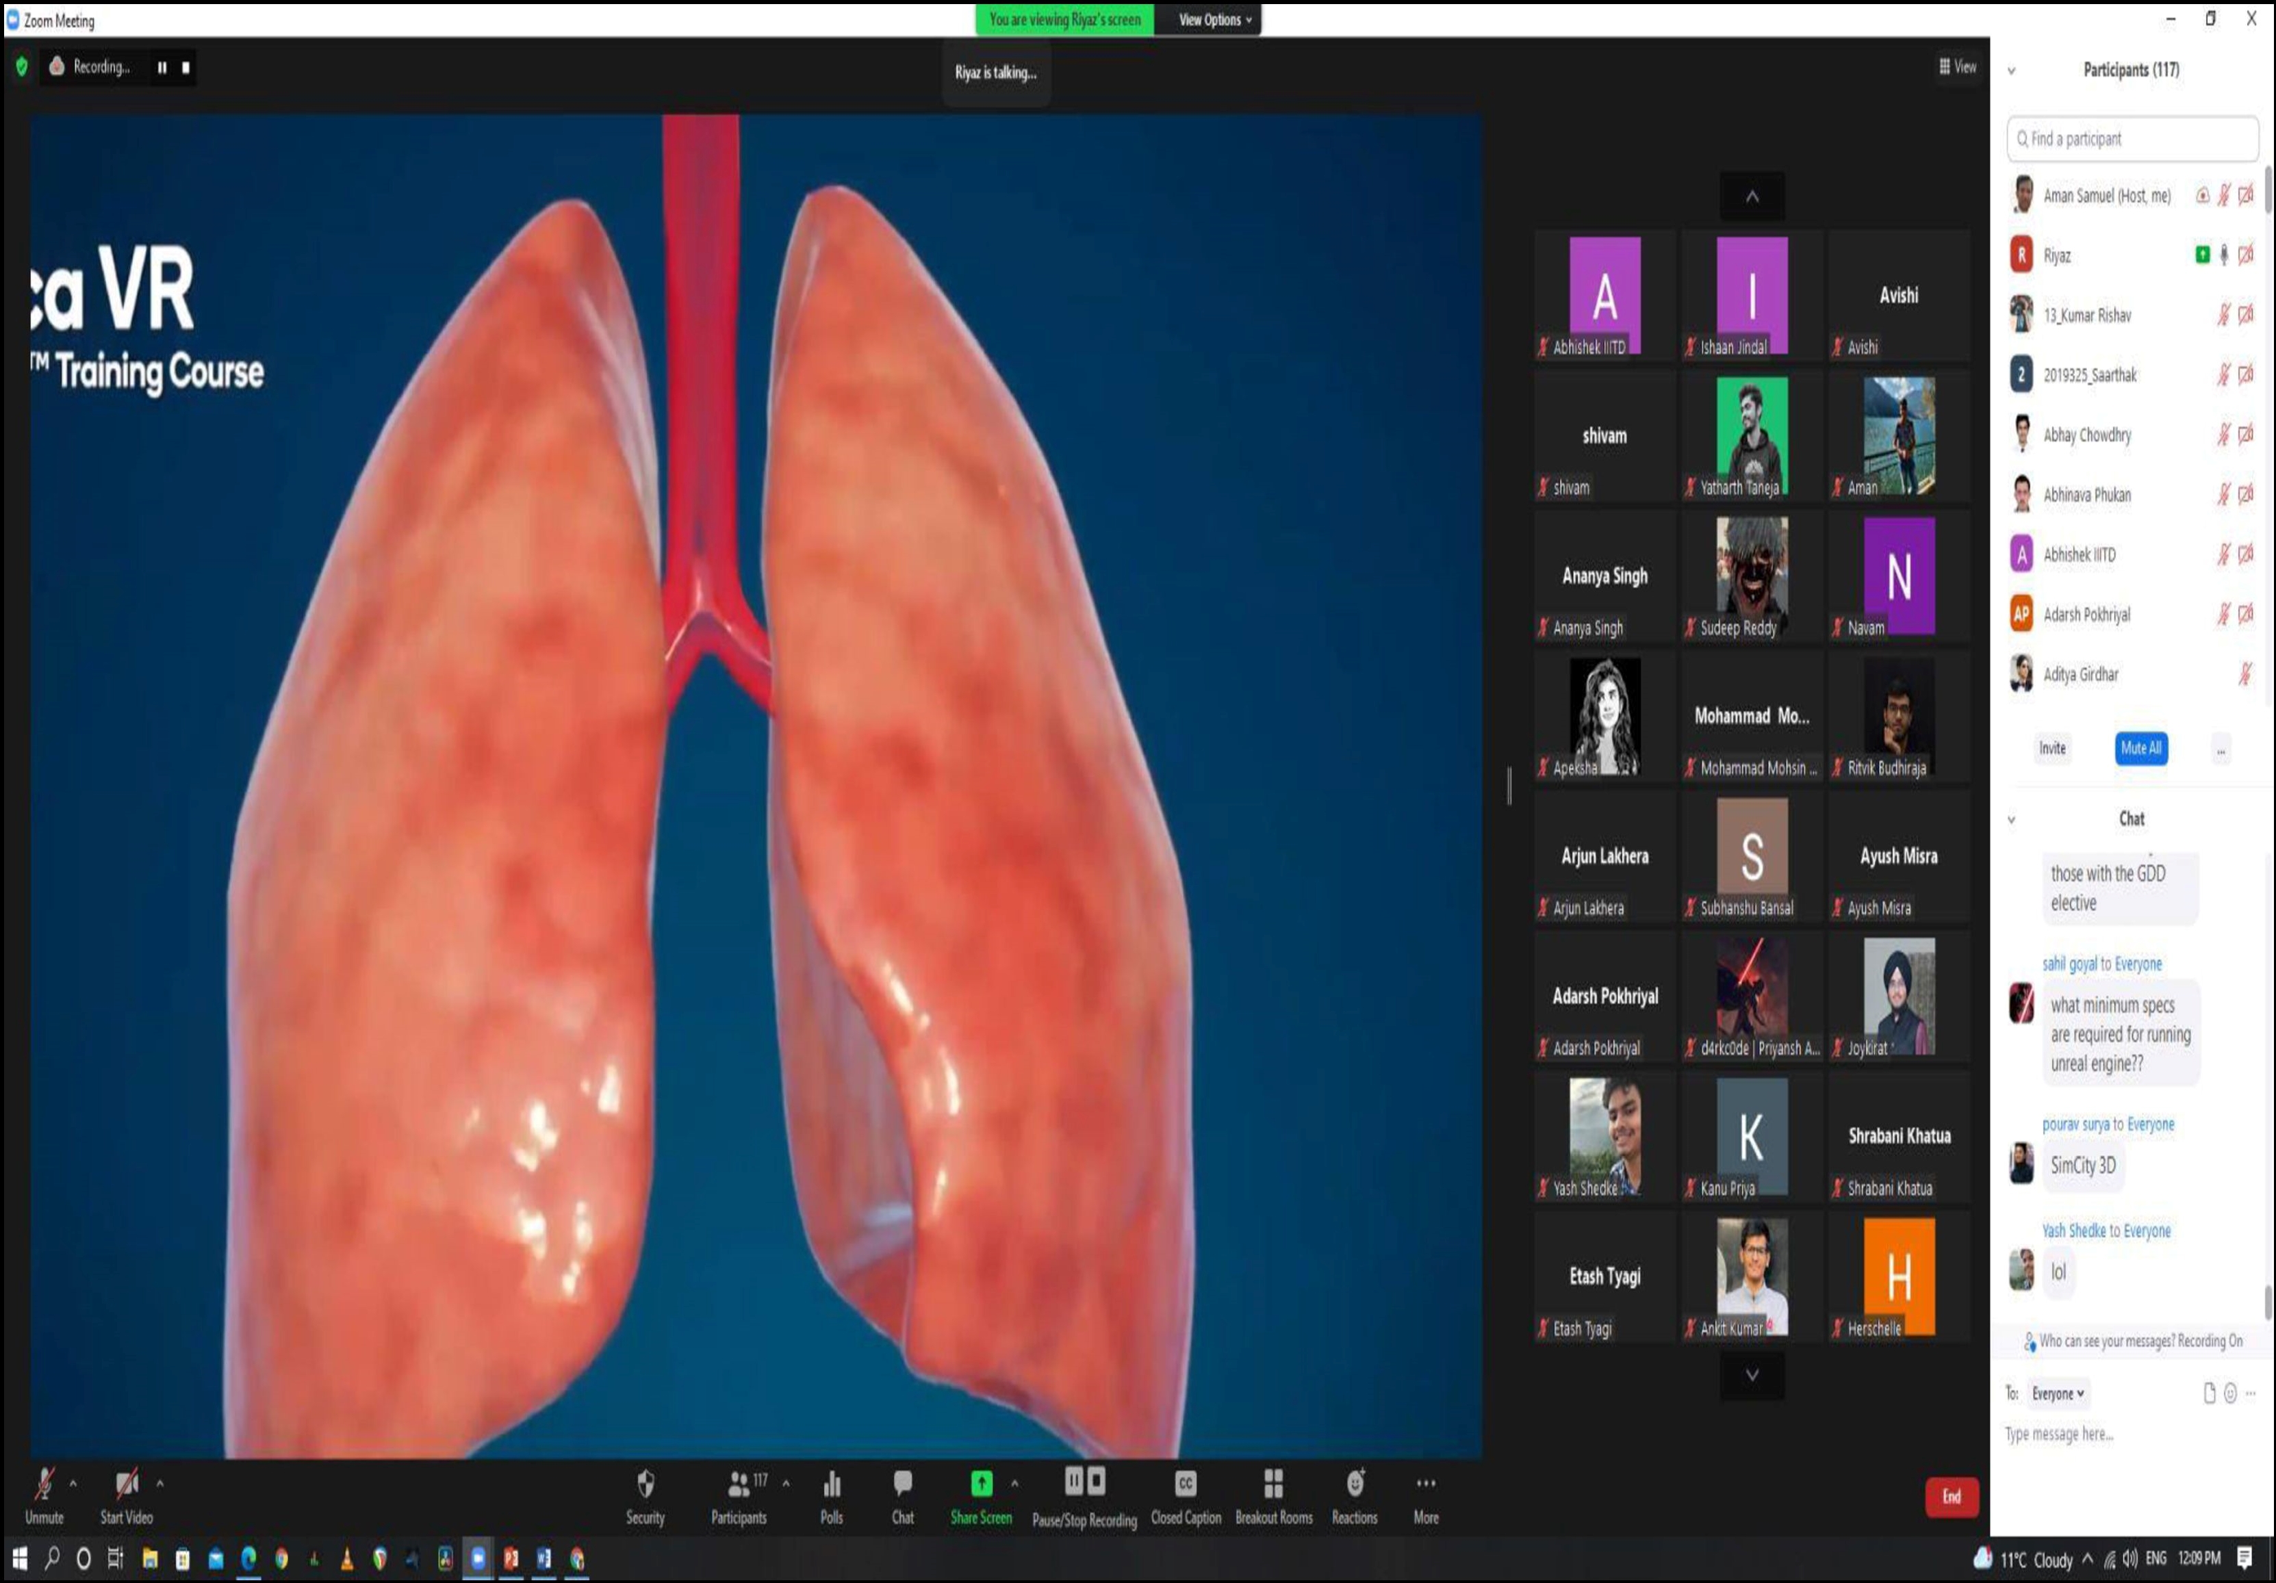The width and height of the screenshot is (2276, 1583).
Task: Toggle mute for Abhay Chowdhry
Action: (x=2223, y=434)
